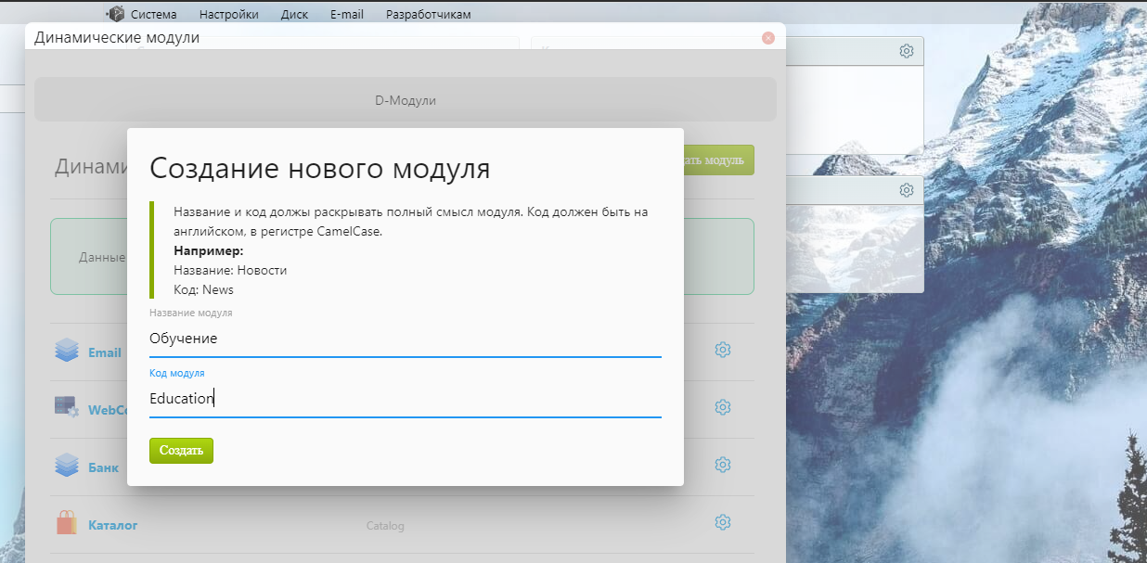Open the E-mail menu
Screen dimensions: 1147x563
346,14
